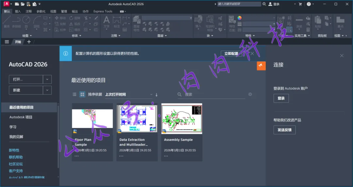Open the three-dot menu on Assembly Sample card
This screenshot has height=187, width=353.
[166, 156]
